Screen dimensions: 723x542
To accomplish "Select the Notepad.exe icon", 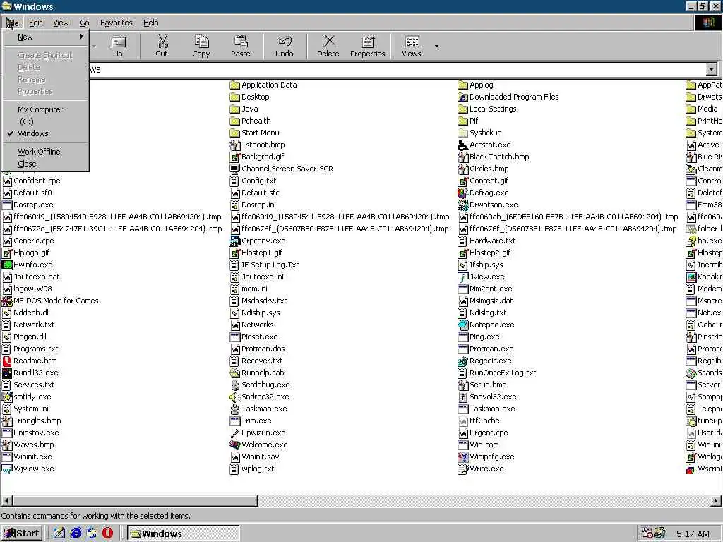I will [x=462, y=325].
